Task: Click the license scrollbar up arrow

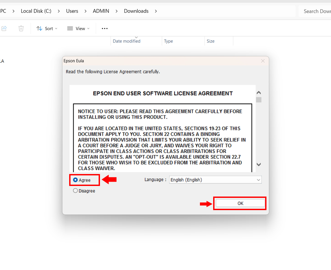Action: pyautogui.click(x=259, y=93)
